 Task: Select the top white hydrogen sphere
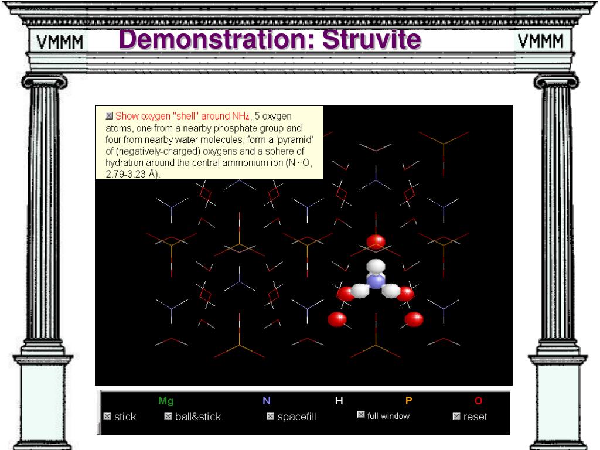tap(376, 265)
